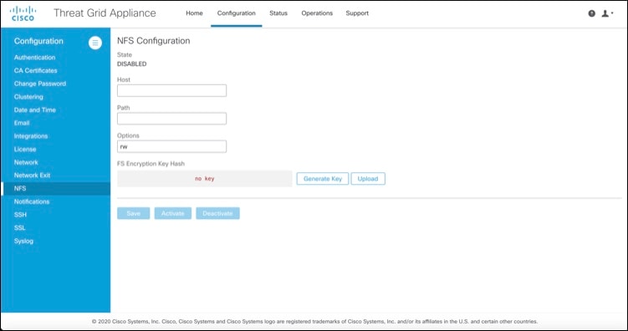Open the Support tab
628x331 pixels.
[x=357, y=13]
